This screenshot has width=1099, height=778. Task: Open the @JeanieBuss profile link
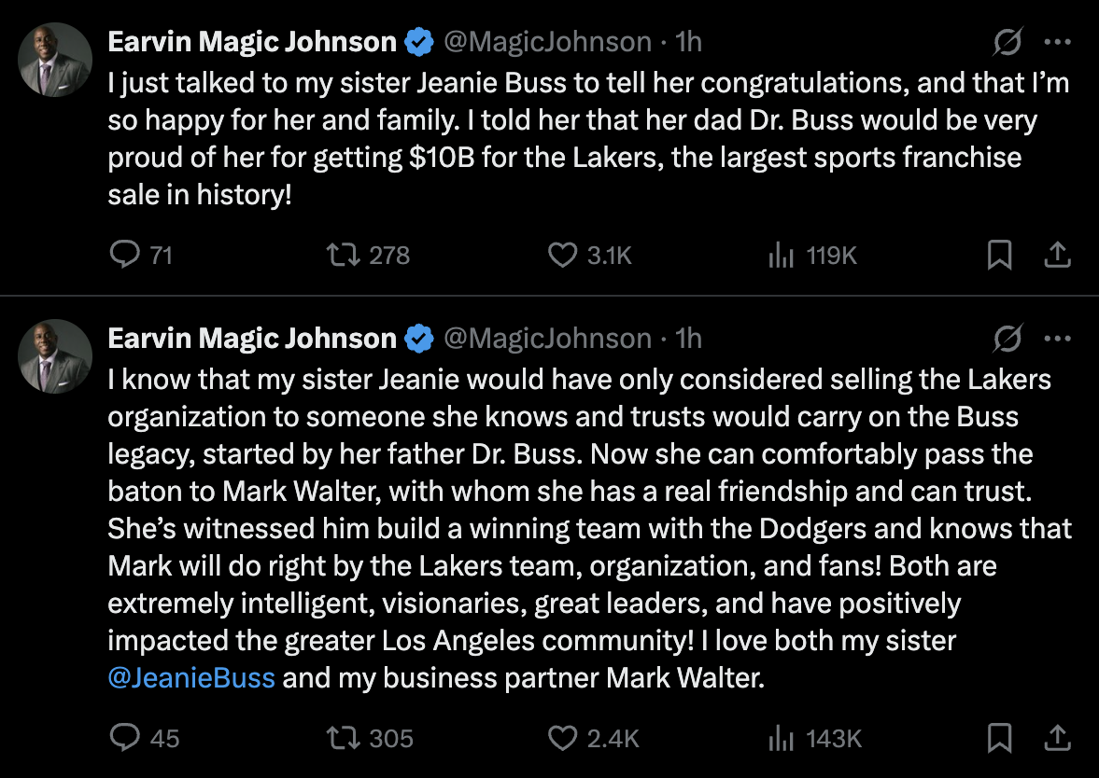point(191,678)
